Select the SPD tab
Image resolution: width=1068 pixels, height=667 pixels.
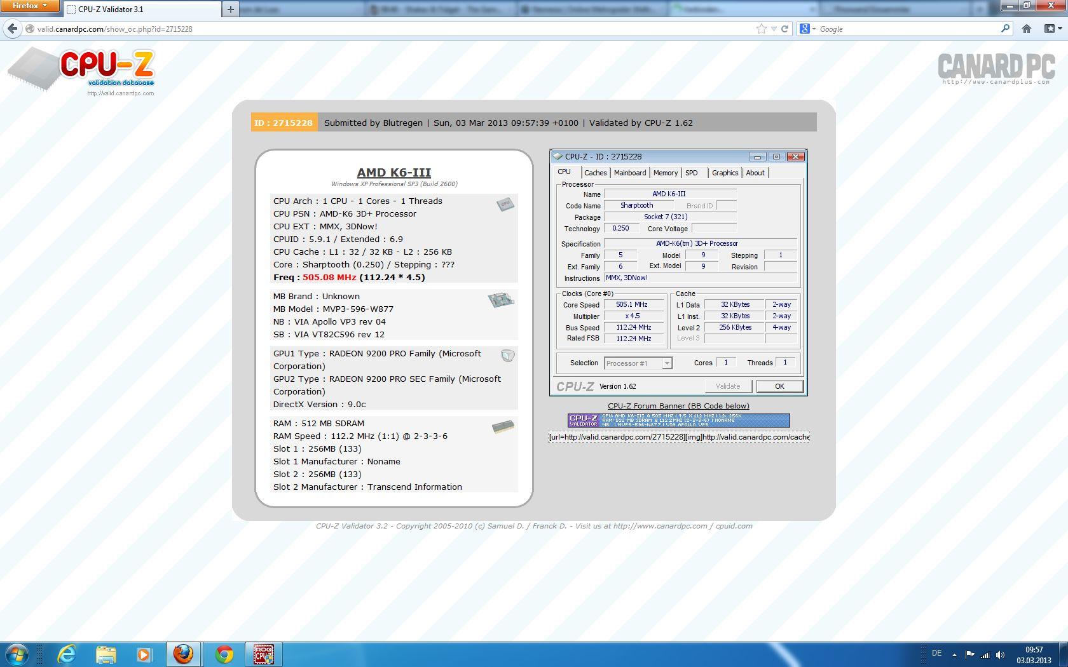(692, 173)
